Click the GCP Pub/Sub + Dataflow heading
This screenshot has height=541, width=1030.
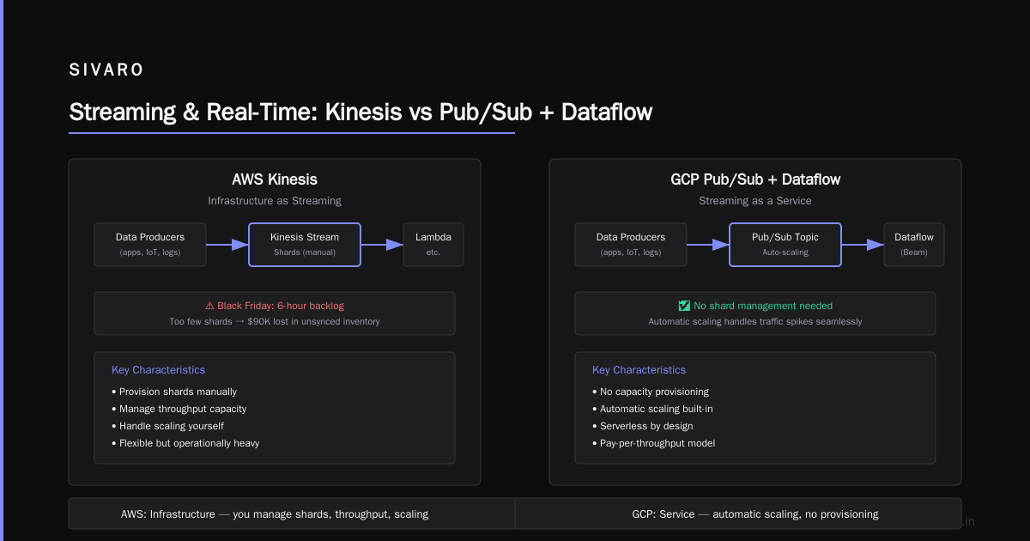coord(755,179)
